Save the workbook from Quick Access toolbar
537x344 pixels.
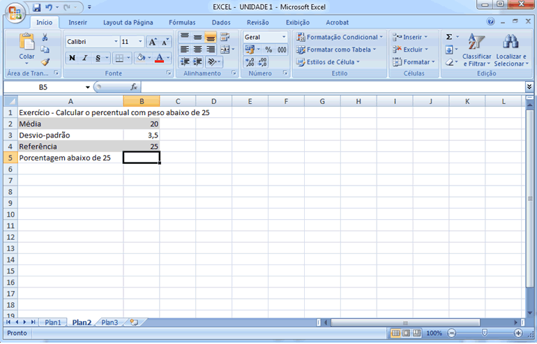pyautogui.click(x=36, y=8)
